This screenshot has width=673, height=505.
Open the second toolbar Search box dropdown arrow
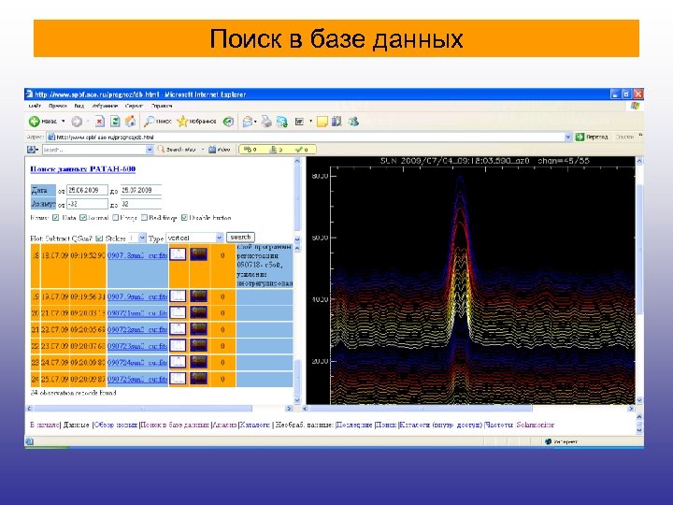[x=150, y=150]
